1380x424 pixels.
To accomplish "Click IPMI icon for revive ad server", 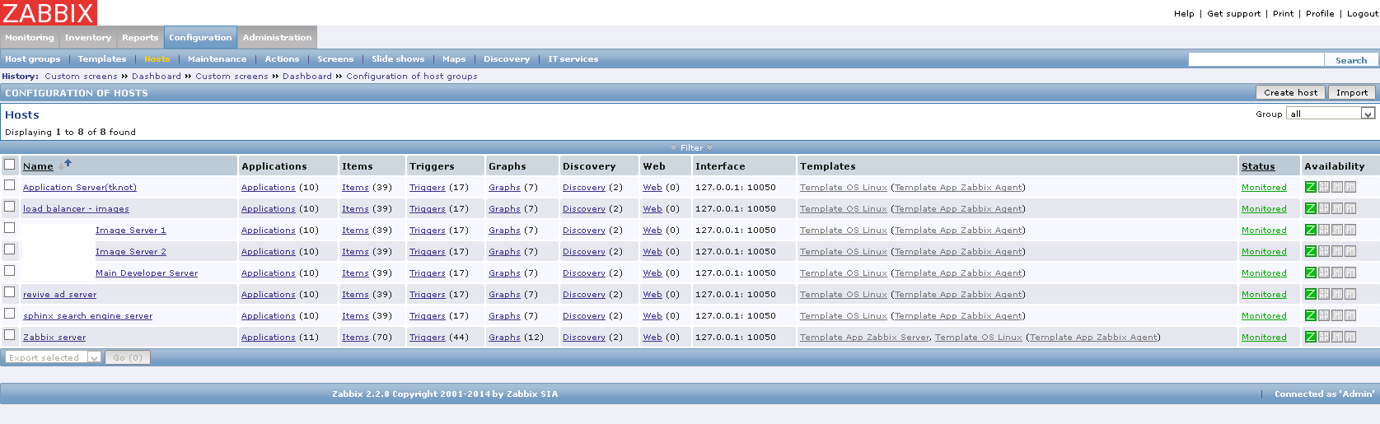I will (x=1350, y=294).
